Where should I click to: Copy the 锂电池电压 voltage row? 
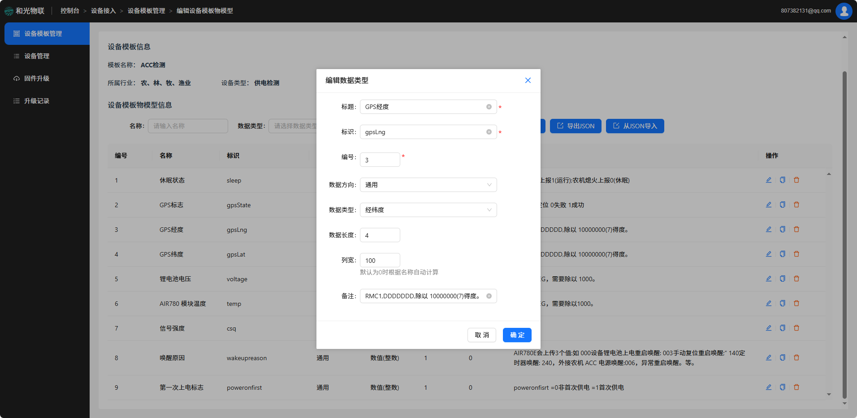[x=783, y=279]
